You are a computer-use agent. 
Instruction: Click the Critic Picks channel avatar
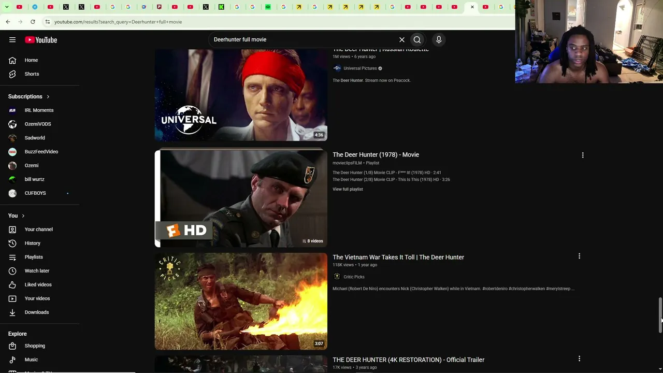[x=337, y=277]
